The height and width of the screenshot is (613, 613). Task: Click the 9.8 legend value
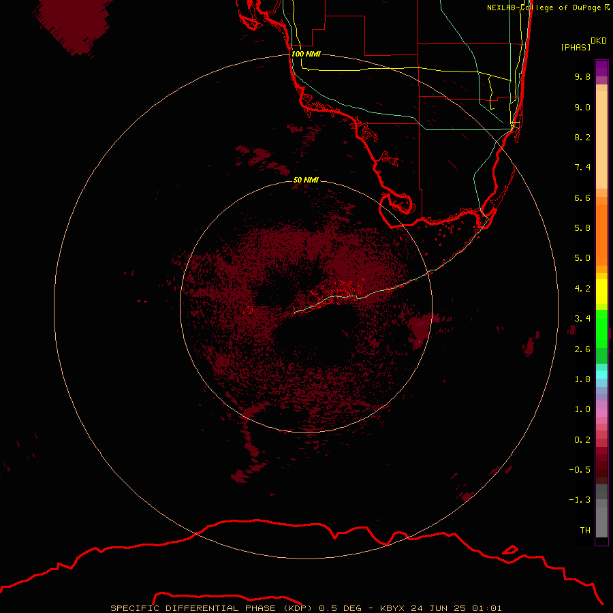click(582, 76)
